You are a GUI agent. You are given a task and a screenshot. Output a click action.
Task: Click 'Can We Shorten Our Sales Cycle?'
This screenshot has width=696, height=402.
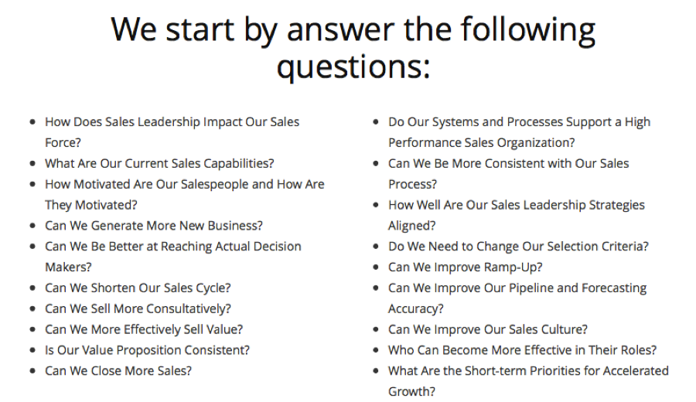click(x=138, y=288)
